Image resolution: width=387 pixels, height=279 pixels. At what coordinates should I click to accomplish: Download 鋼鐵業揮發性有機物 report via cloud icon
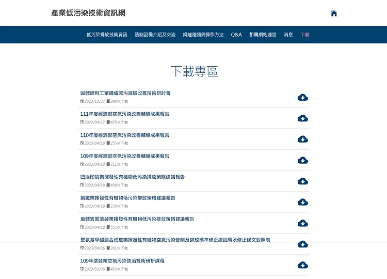pos(303,202)
